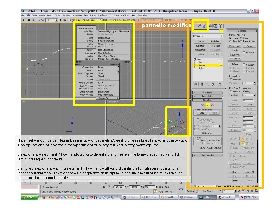Click the Extrude modifier button
Screen dimensions: 280x210
(201, 41)
